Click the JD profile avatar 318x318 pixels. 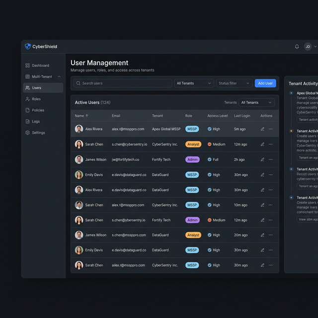(x=308, y=47)
